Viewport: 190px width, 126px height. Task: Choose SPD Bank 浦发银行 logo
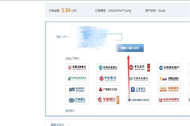pos(77,89)
